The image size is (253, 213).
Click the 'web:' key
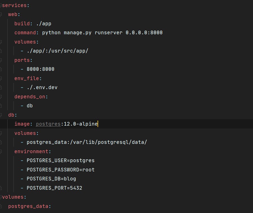point(14,15)
